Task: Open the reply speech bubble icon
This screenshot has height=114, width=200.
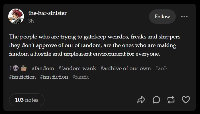Action: point(156,100)
